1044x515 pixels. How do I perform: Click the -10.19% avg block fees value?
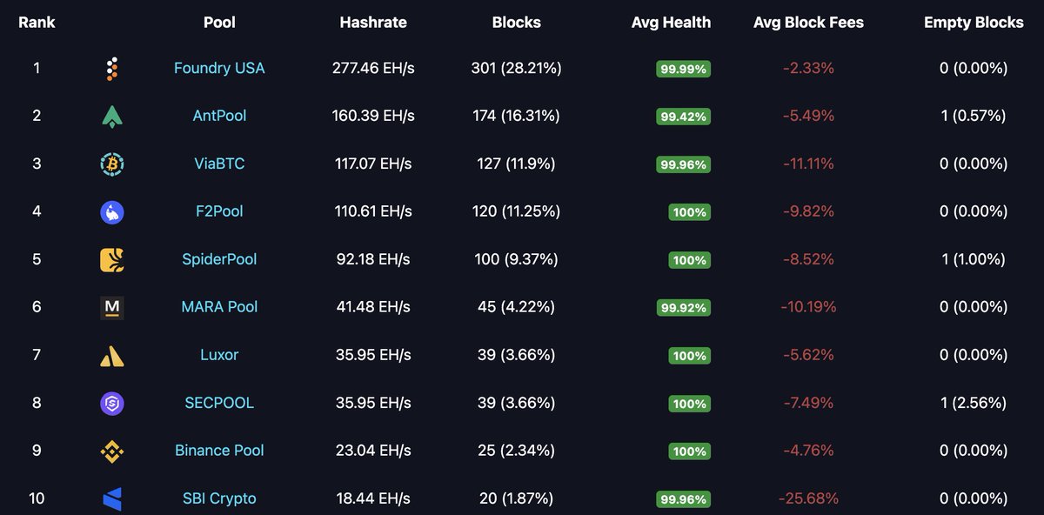(x=808, y=307)
